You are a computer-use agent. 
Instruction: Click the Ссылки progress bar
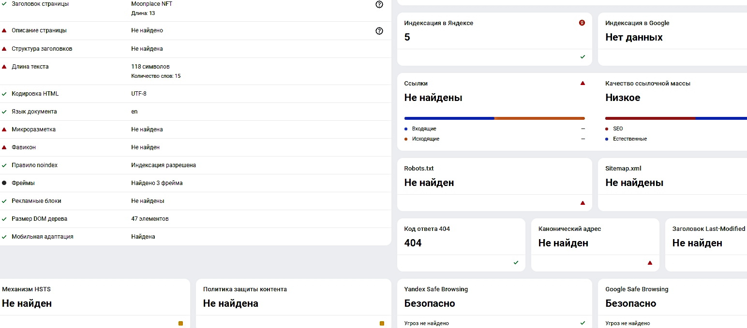point(494,118)
